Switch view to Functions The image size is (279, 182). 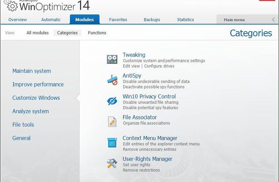pyautogui.click(x=97, y=33)
